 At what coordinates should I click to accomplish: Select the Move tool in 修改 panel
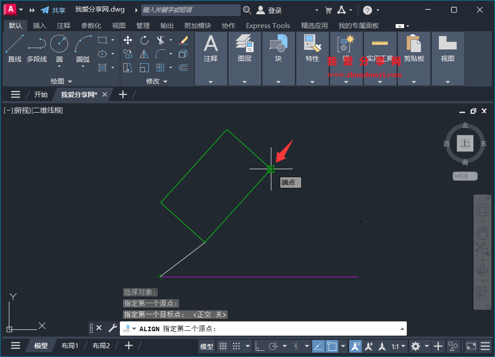point(128,40)
